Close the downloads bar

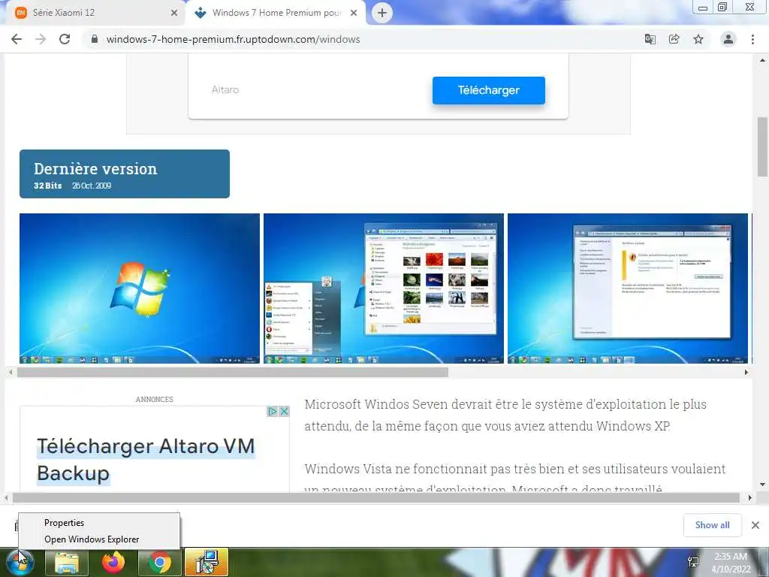tap(755, 525)
